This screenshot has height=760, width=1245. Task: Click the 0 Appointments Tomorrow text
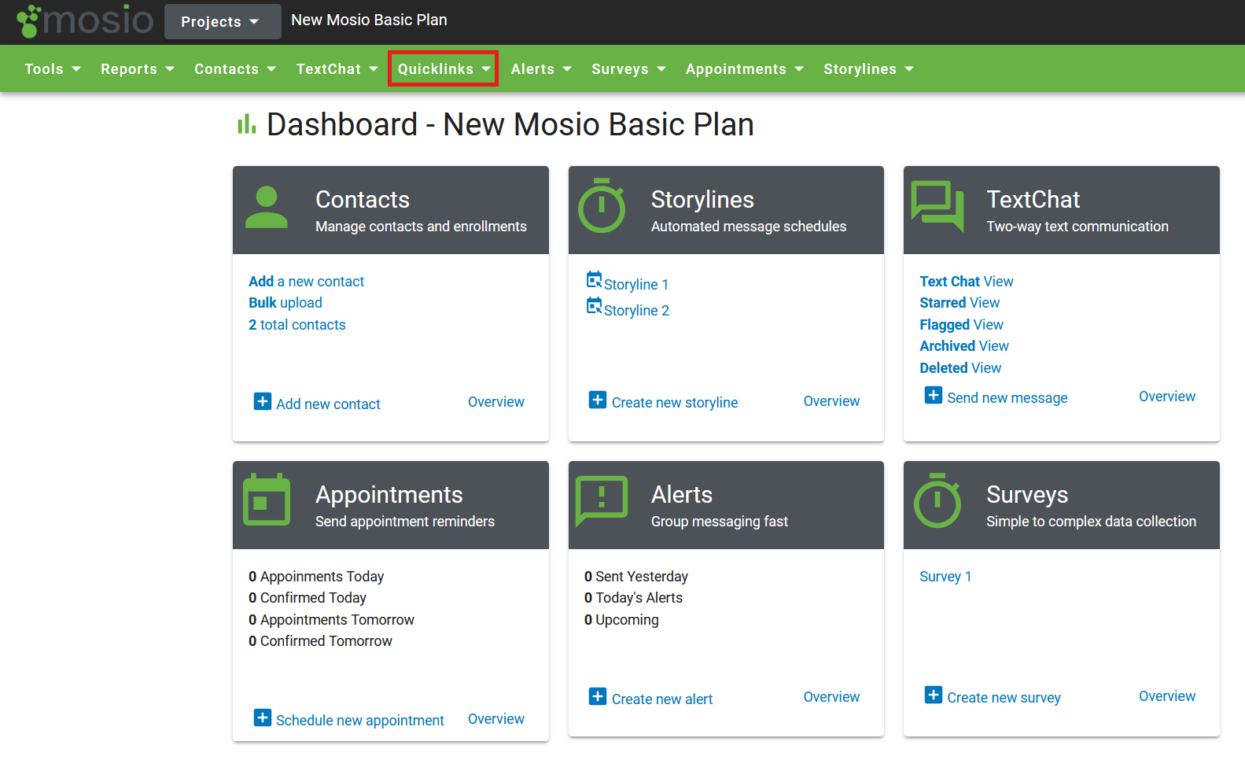pos(331,620)
